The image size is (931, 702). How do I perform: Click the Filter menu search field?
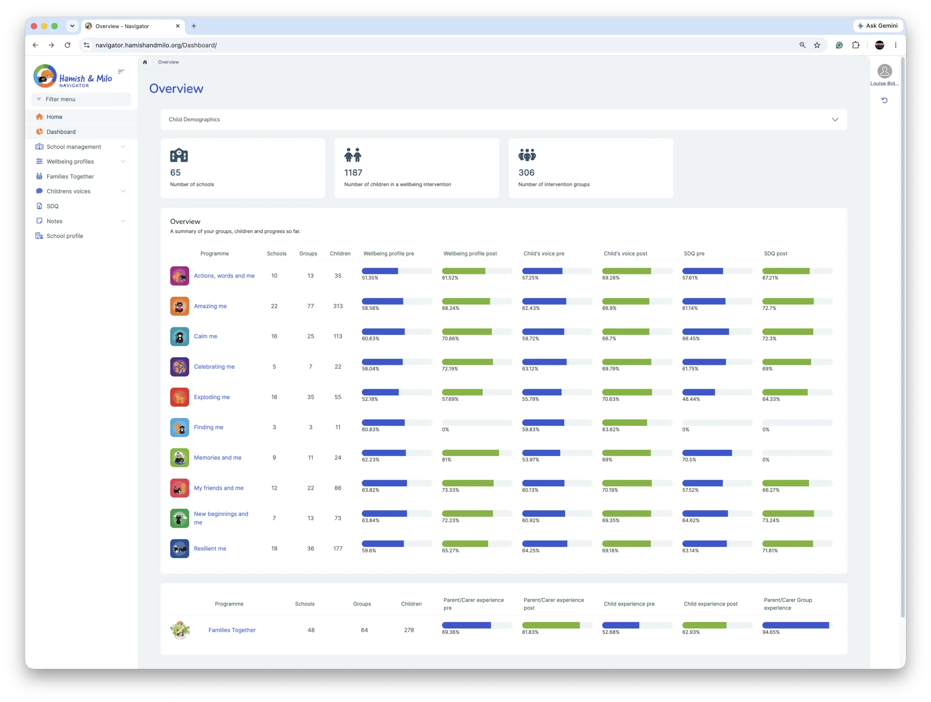81,99
